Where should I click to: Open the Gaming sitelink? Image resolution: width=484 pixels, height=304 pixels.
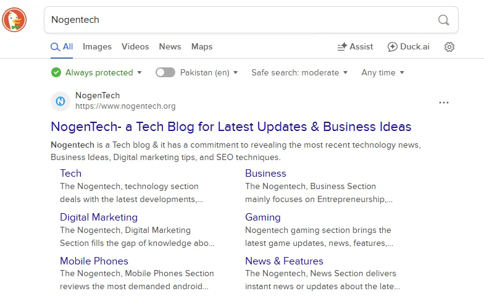pos(263,217)
